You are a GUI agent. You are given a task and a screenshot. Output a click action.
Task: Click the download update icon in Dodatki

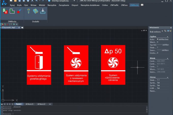coord(43,11)
